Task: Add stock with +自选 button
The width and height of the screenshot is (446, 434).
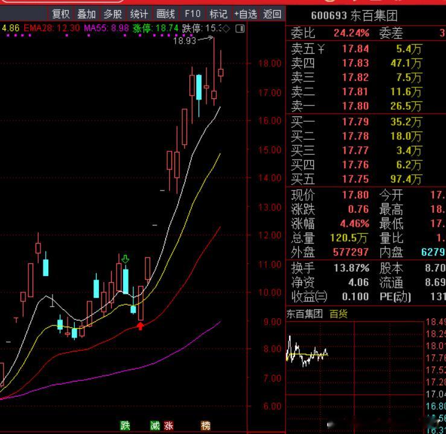Action: tap(246, 14)
